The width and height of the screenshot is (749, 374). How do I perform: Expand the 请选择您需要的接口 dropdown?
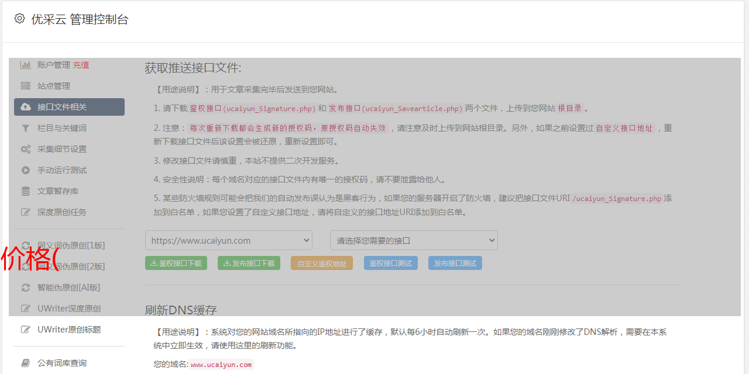pyautogui.click(x=414, y=240)
